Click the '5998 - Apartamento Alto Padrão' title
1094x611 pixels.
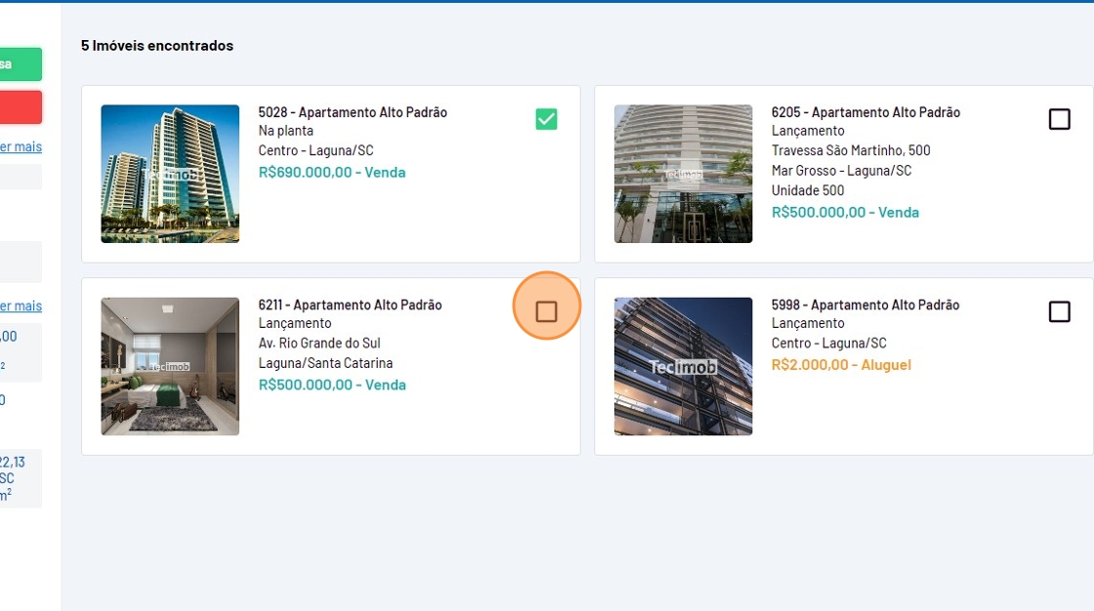(x=865, y=305)
